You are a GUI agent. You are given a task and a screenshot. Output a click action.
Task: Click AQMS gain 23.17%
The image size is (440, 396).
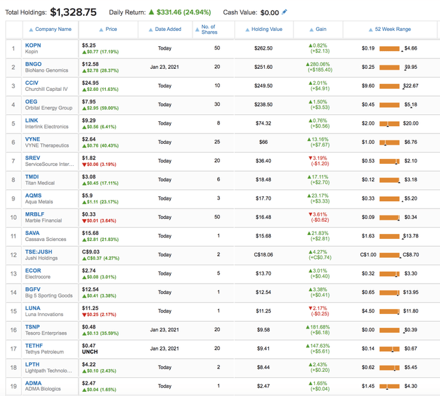pos(318,196)
